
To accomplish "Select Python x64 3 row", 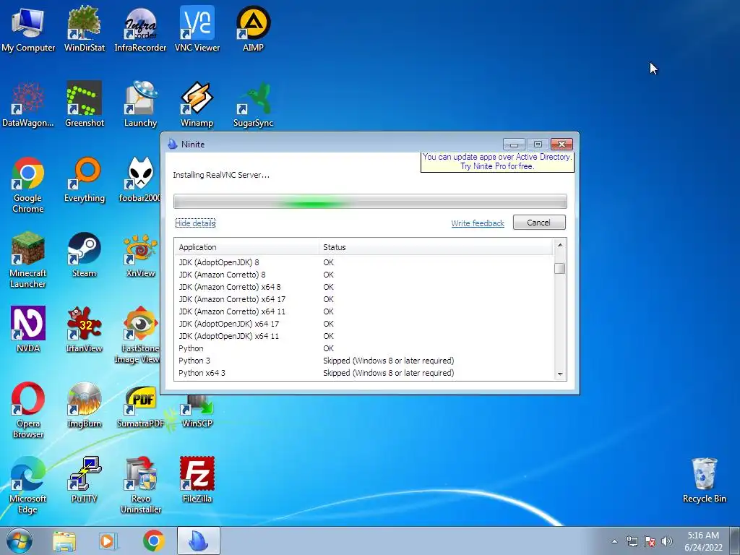I will [363, 373].
